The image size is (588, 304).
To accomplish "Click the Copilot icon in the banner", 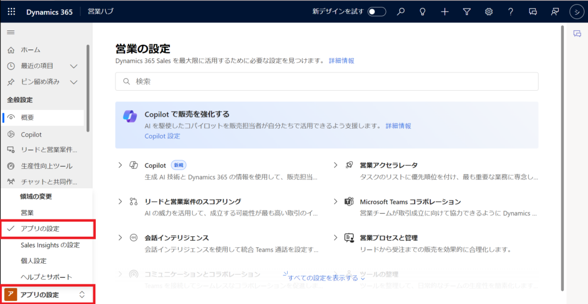I will click(130, 116).
